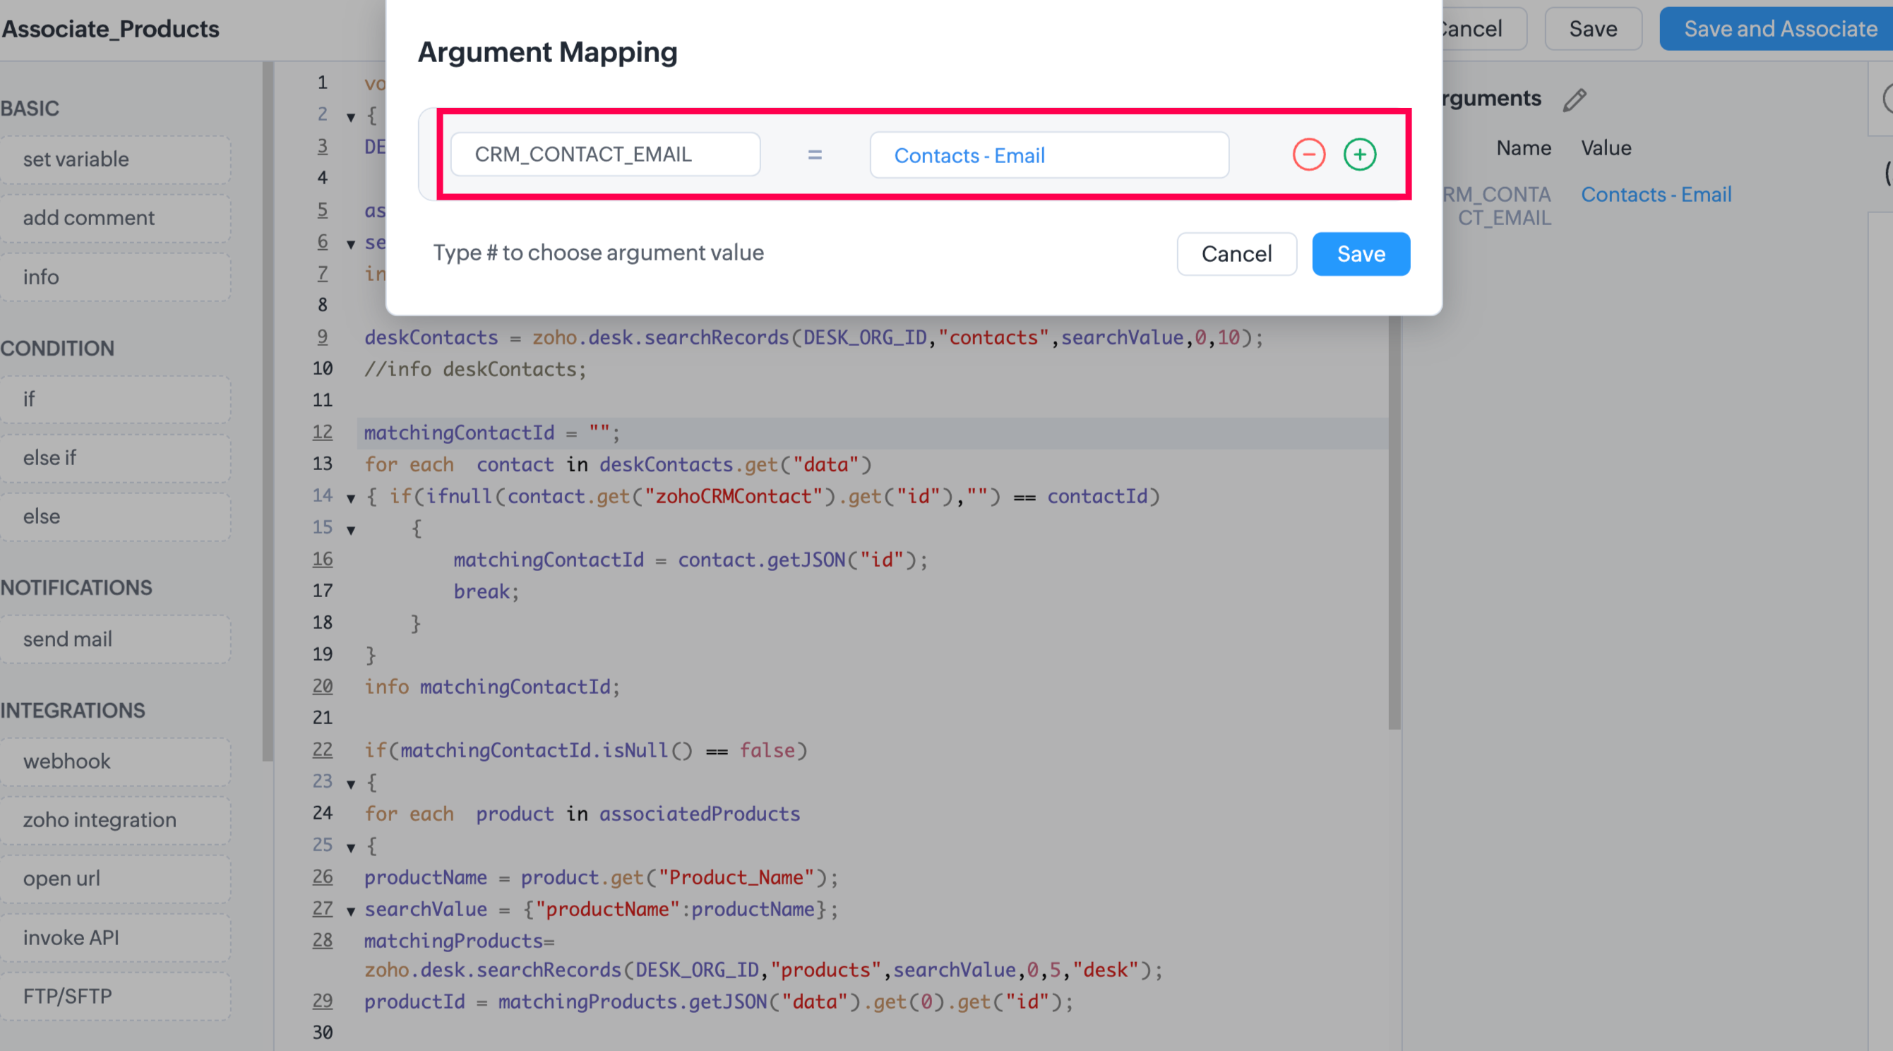Select the 'set variable' block
This screenshot has height=1051, width=1893.
tap(115, 160)
